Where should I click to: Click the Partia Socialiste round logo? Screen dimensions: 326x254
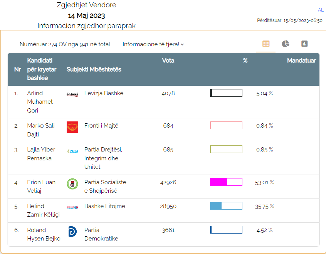click(x=72, y=184)
